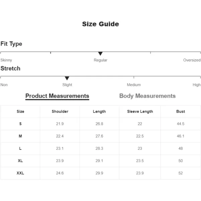Click the Fit Type triangle marker at Regular
The width and height of the screenshot is (201, 201).
(x=100, y=54)
